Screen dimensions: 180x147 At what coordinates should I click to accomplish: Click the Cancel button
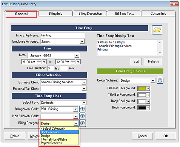pyautogui.click(x=142, y=136)
